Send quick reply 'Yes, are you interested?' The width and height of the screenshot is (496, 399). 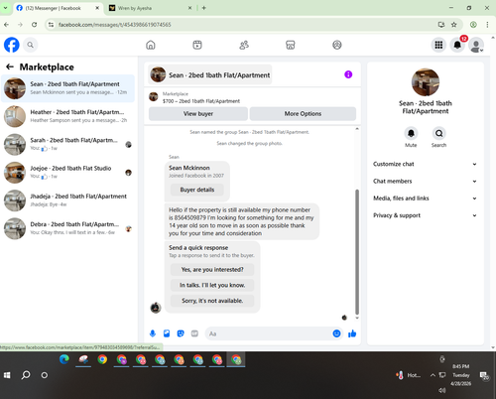click(x=212, y=269)
